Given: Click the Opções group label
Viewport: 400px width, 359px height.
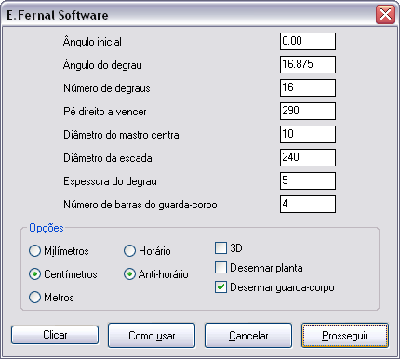Looking at the screenshot, I should click(x=47, y=228).
